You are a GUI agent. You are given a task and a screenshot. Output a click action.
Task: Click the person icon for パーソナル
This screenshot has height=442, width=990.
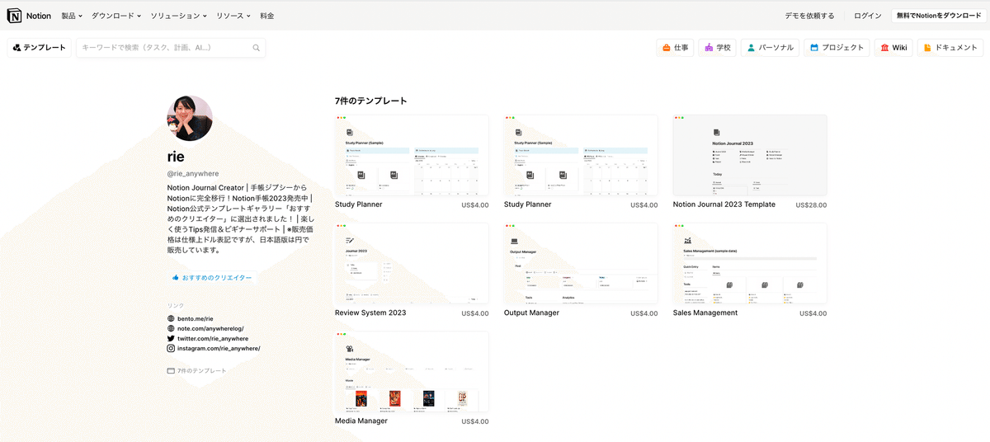pyautogui.click(x=751, y=48)
